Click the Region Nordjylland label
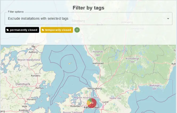 pos(29,60)
